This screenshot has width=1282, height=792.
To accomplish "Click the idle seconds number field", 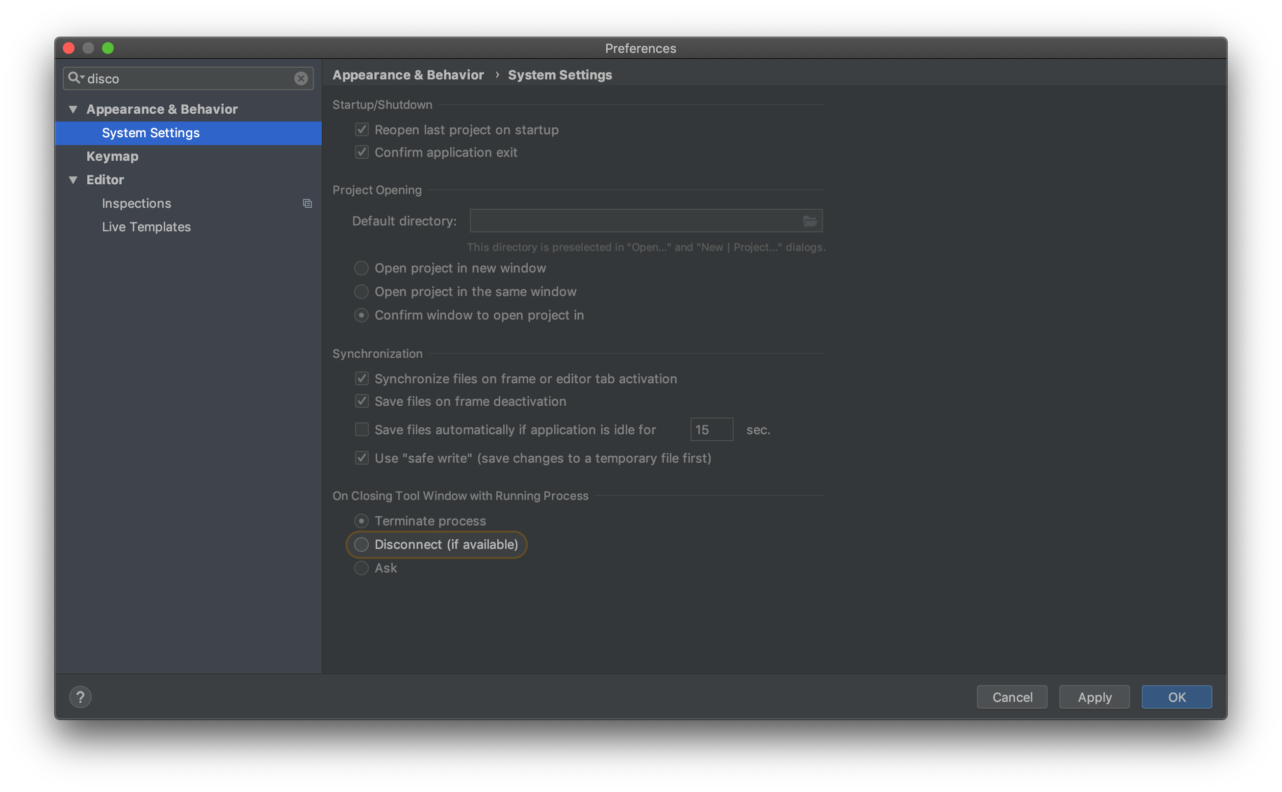I will click(711, 429).
